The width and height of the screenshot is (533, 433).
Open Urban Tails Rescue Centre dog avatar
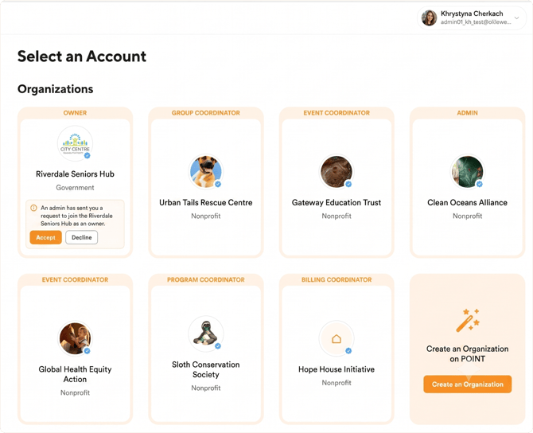tap(206, 171)
